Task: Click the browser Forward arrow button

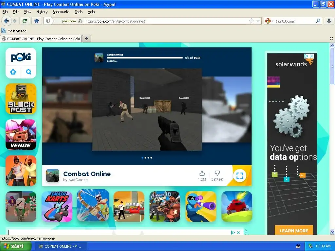Action: coord(14,21)
